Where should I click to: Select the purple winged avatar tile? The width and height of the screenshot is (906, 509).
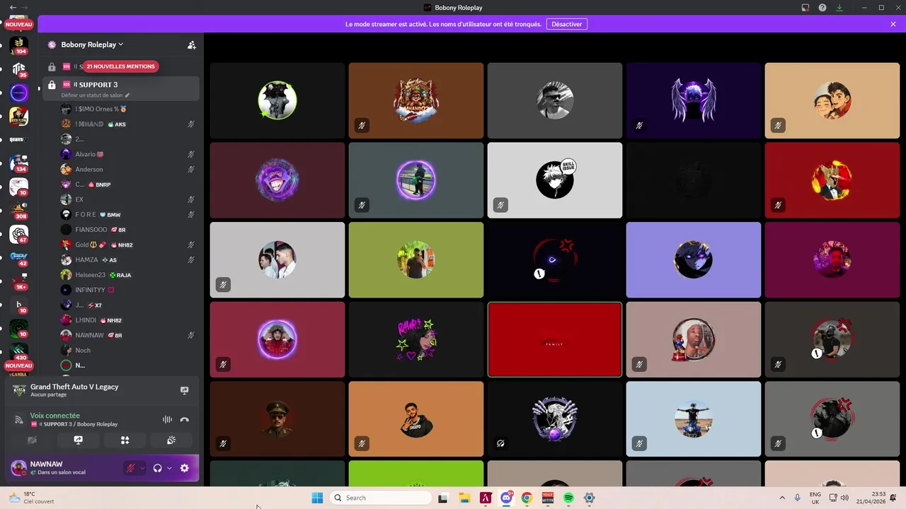[x=694, y=100]
